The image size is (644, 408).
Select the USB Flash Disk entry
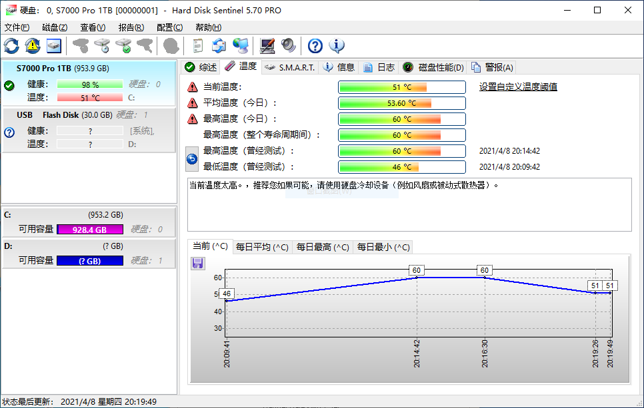tap(89, 130)
